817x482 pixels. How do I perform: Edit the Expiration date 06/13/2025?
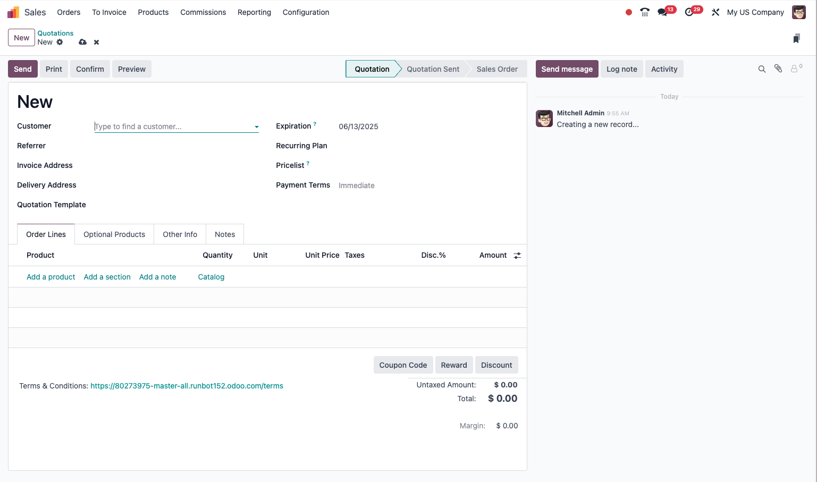pyautogui.click(x=358, y=126)
